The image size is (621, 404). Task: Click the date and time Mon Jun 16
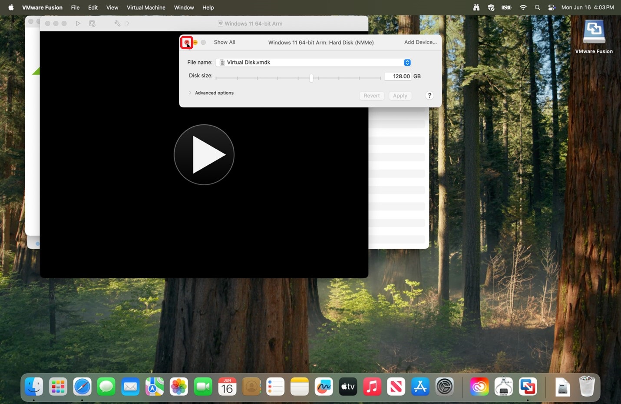click(588, 7)
